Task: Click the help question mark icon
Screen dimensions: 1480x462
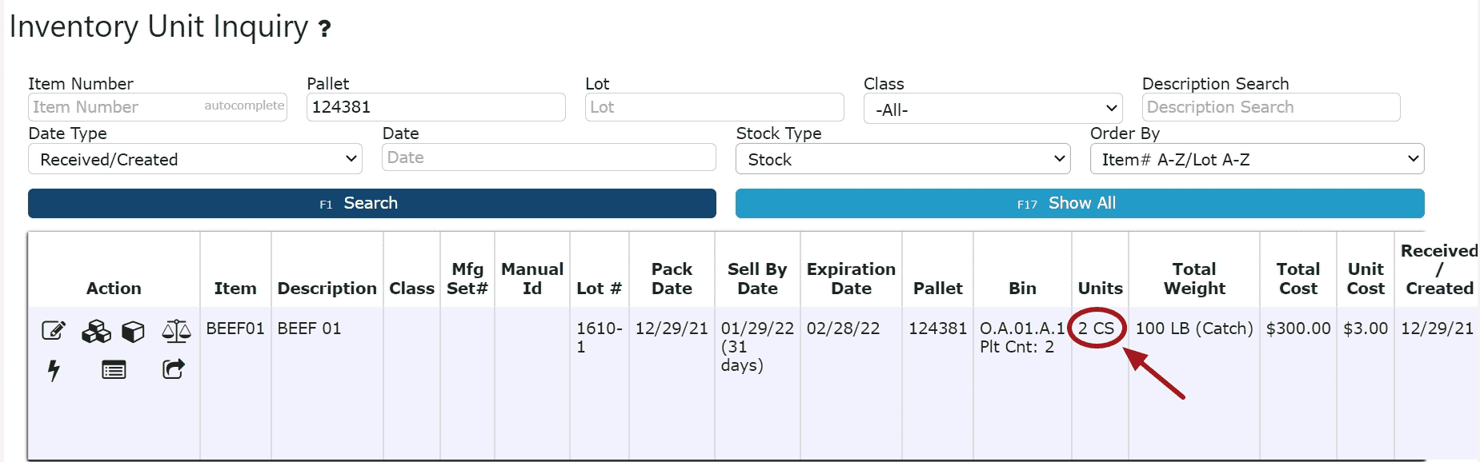Action: click(x=324, y=30)
